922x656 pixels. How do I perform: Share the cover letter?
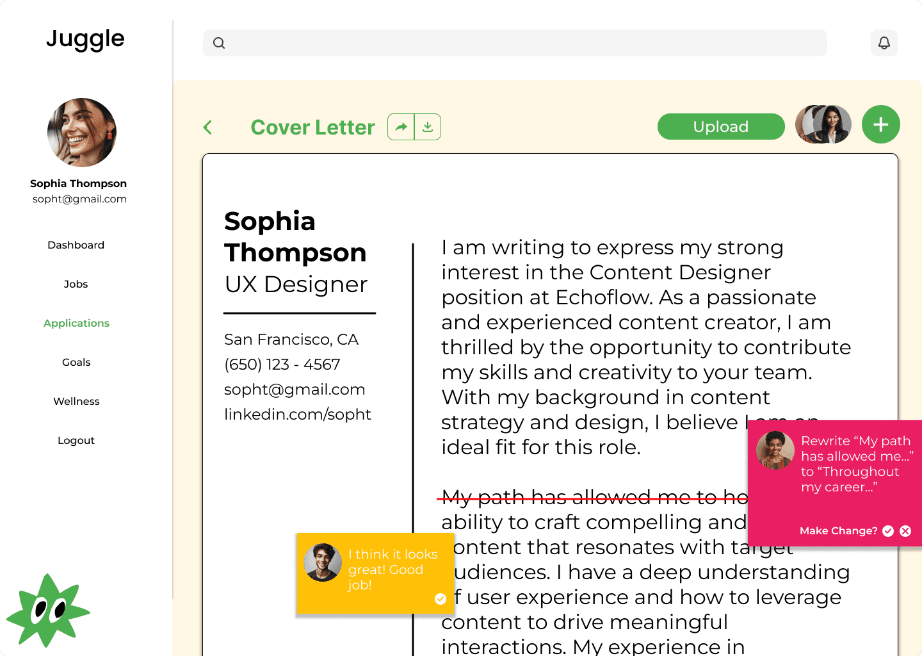pos(401,127)
